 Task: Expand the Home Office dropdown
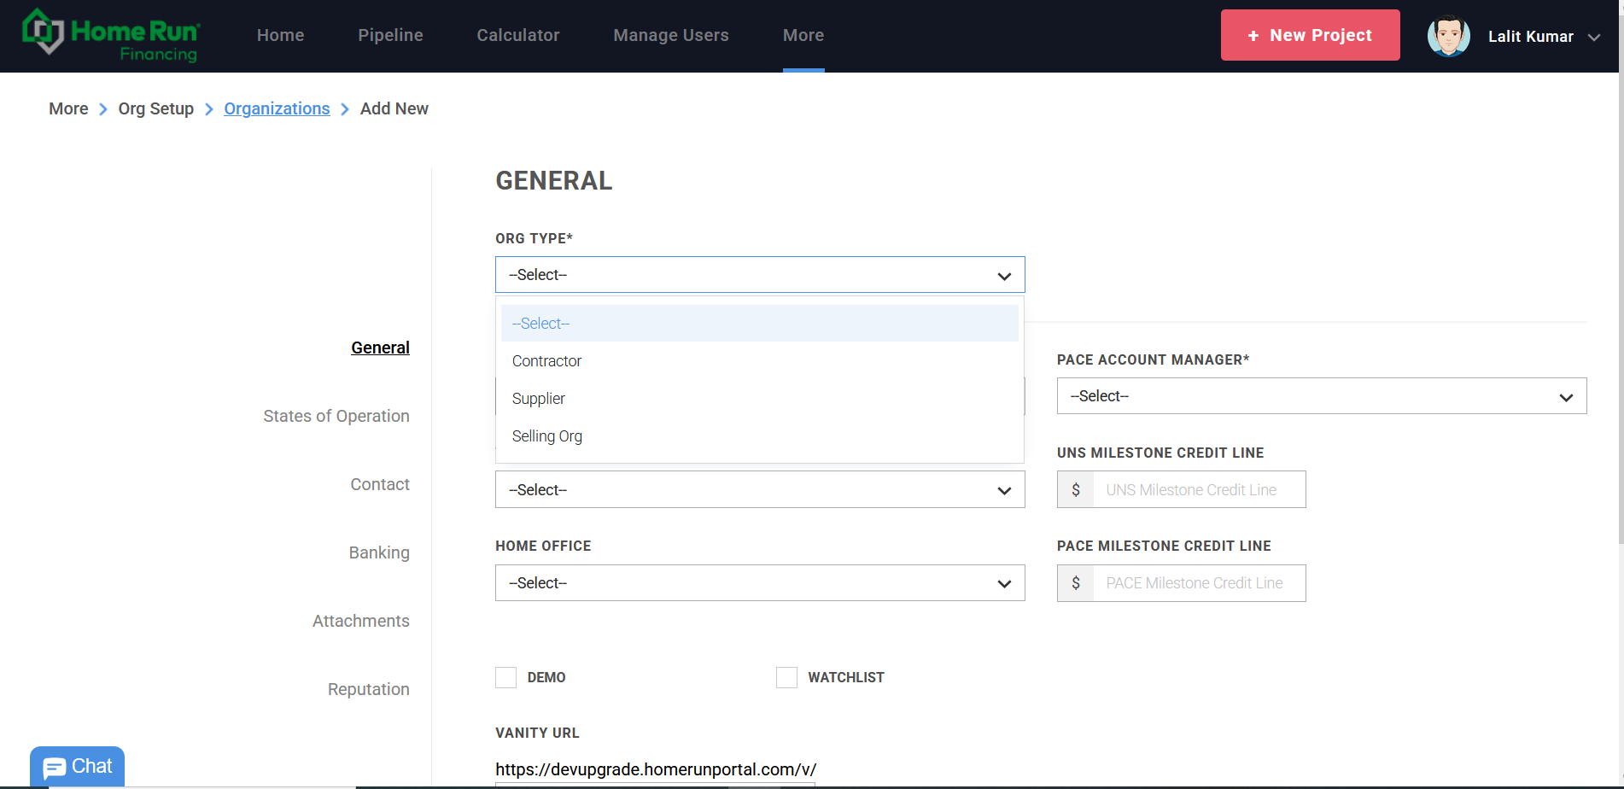pos(759,583)
